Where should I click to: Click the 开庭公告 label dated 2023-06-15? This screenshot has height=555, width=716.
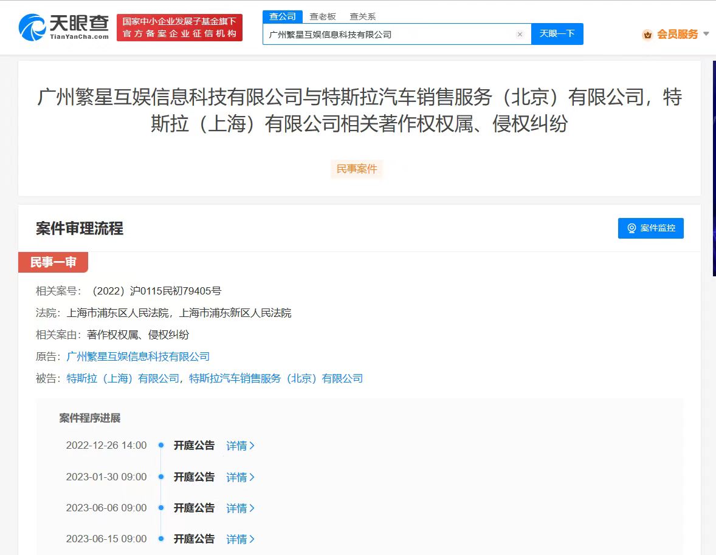click(x=194, y=539)
